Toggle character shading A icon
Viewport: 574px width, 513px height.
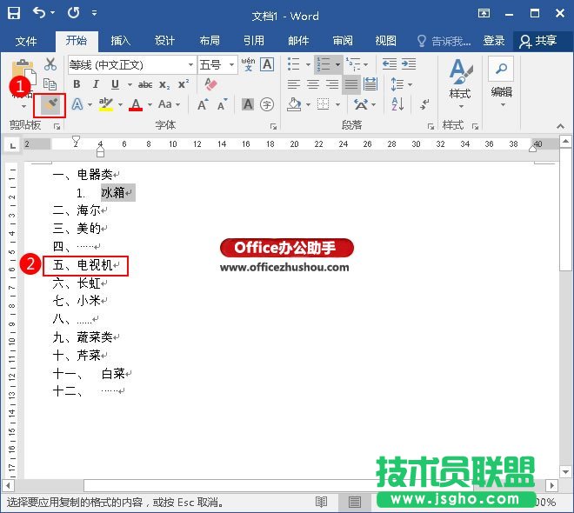pos(248,104)
